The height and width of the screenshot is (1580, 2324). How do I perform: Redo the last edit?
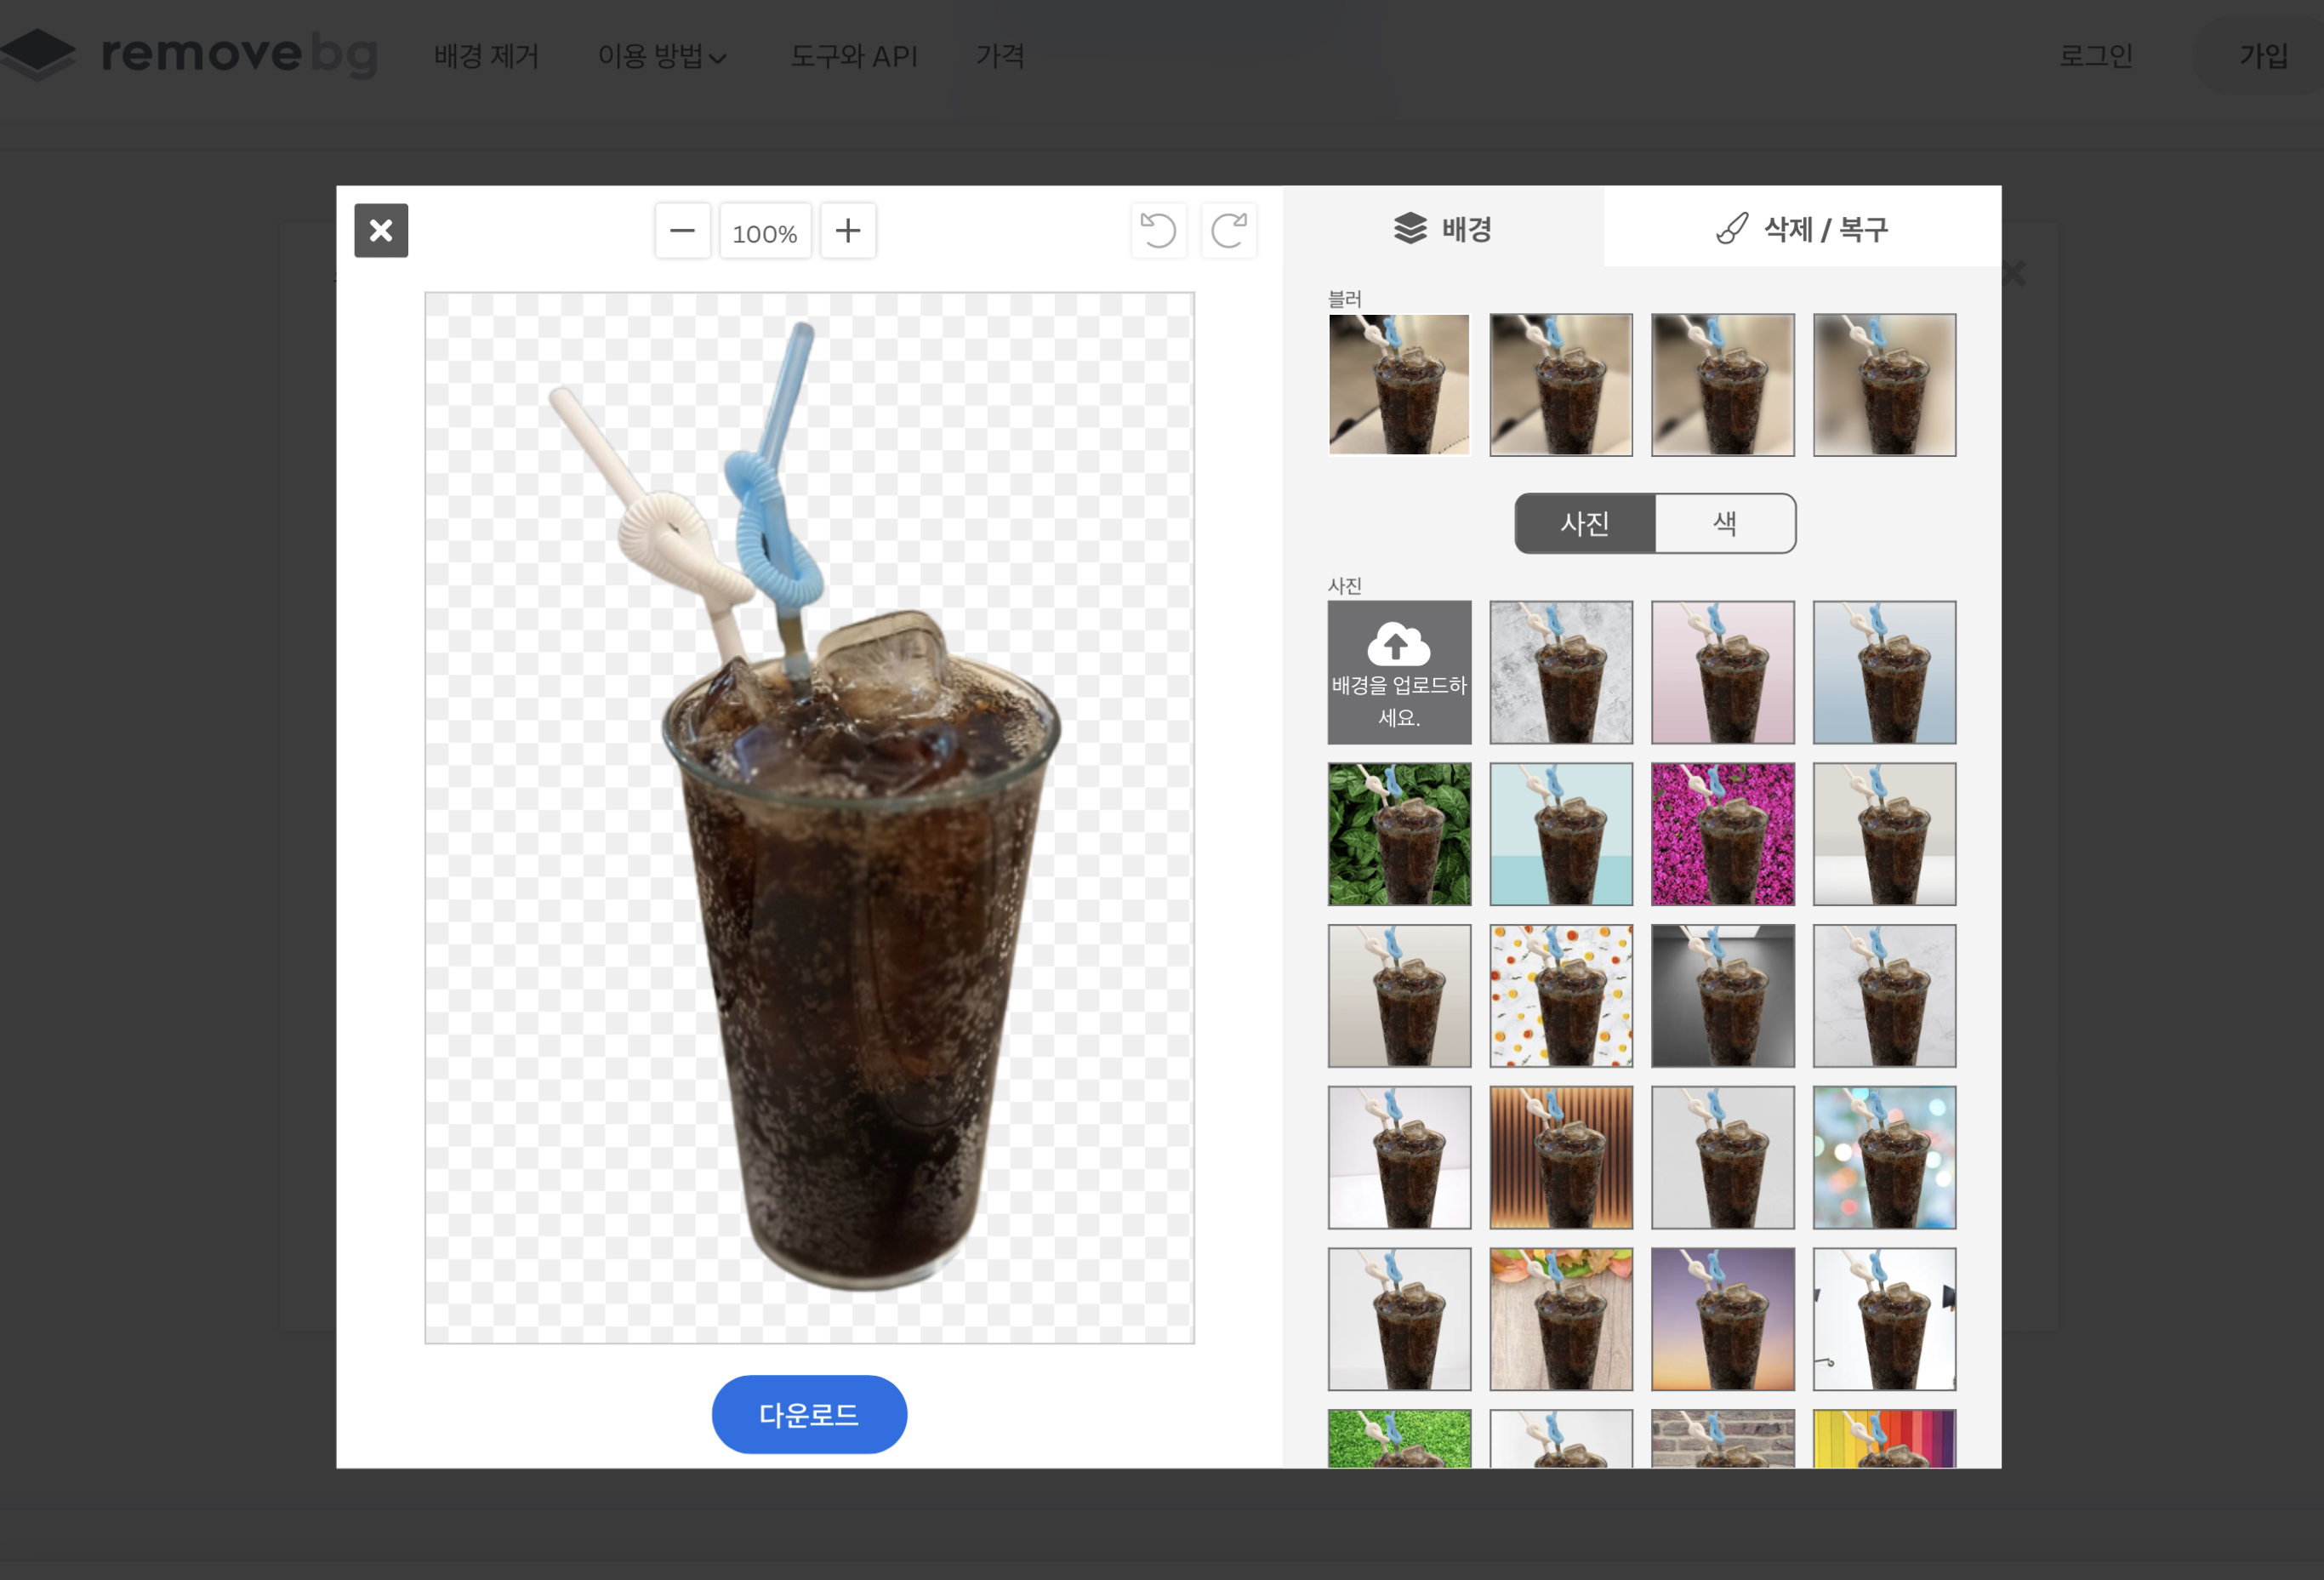(1228, 231)
